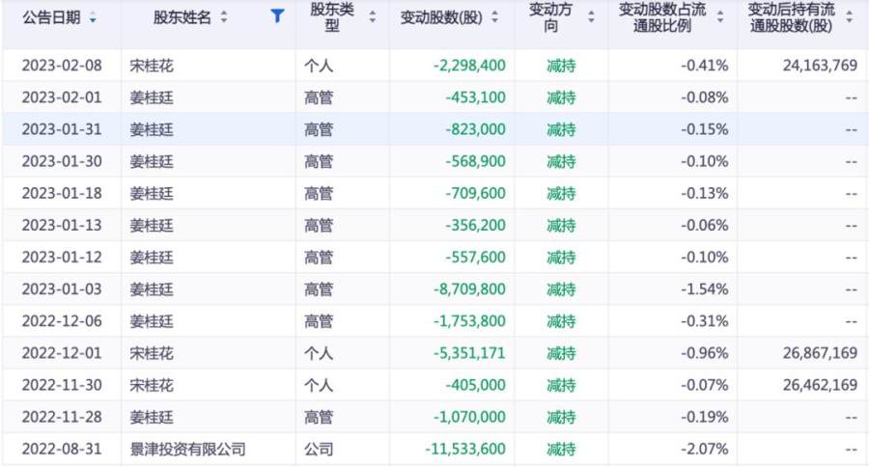The image size is (869, 466).
Task: Click the 公告日期 column header text
Action: [51, 18]
